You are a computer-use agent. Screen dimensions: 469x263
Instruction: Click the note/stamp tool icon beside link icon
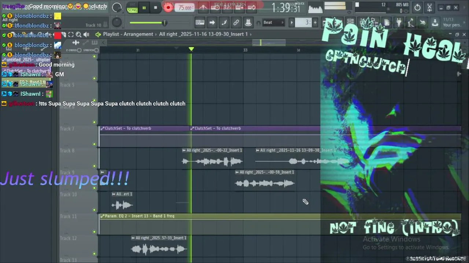[x=248, y=23]
